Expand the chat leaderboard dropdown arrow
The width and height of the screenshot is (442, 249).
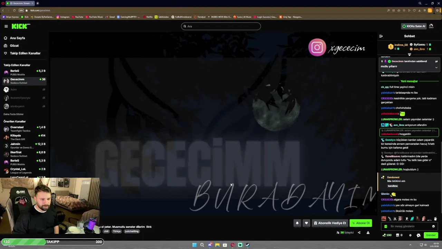410,54
